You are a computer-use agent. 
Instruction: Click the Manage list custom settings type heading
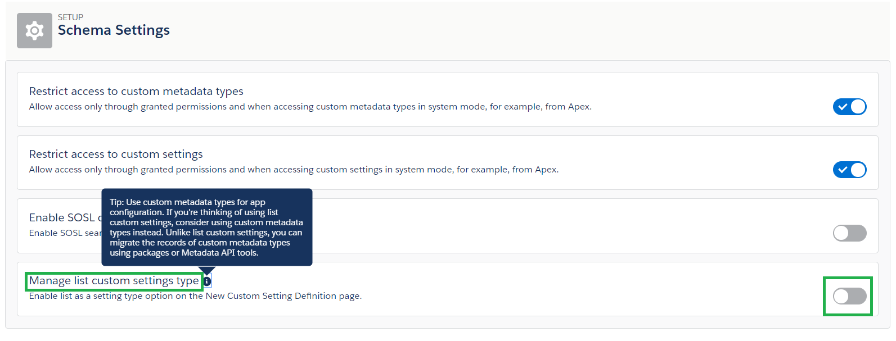pos(114,280)
